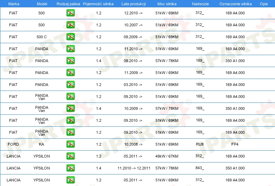Image resolution: width=275 pixels, height=186 pixels.
Task: Click the Oznaczenie silnika column header
Action: click(235, 4)
